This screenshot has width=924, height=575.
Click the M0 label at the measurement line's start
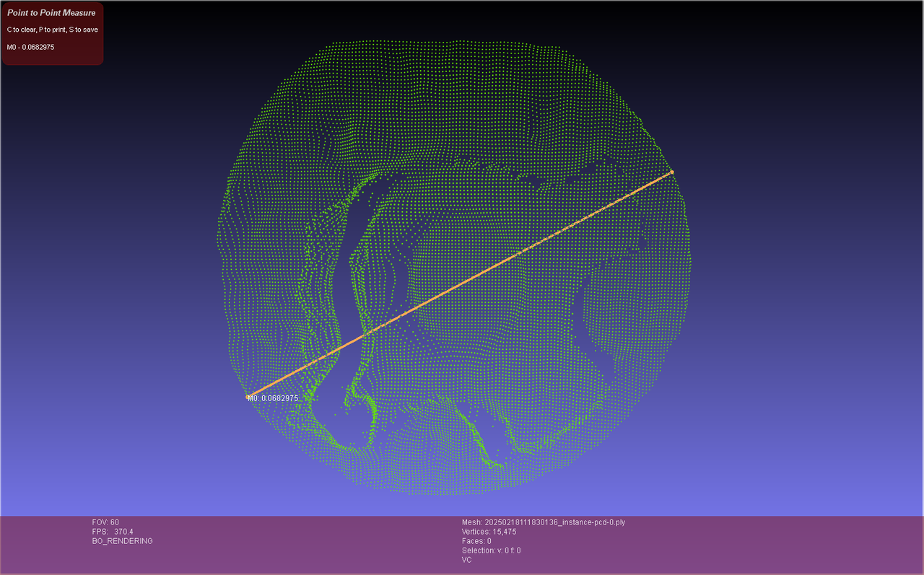pyautogui.click(x=274, y=398)
